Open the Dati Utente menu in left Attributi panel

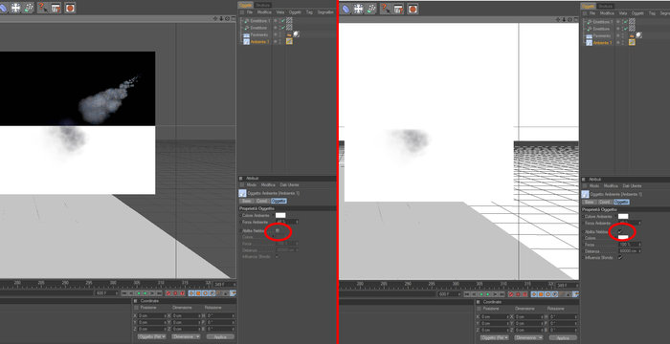point(289,185)
